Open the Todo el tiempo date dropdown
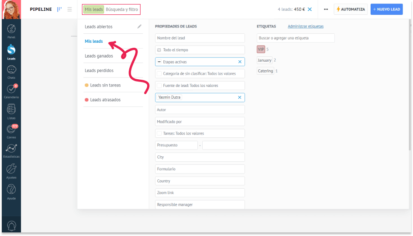Viewport: 413px width, 236px height. 200,50
